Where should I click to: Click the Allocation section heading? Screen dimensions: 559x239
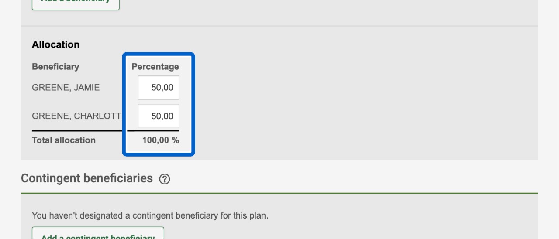(x=55, y=45)
